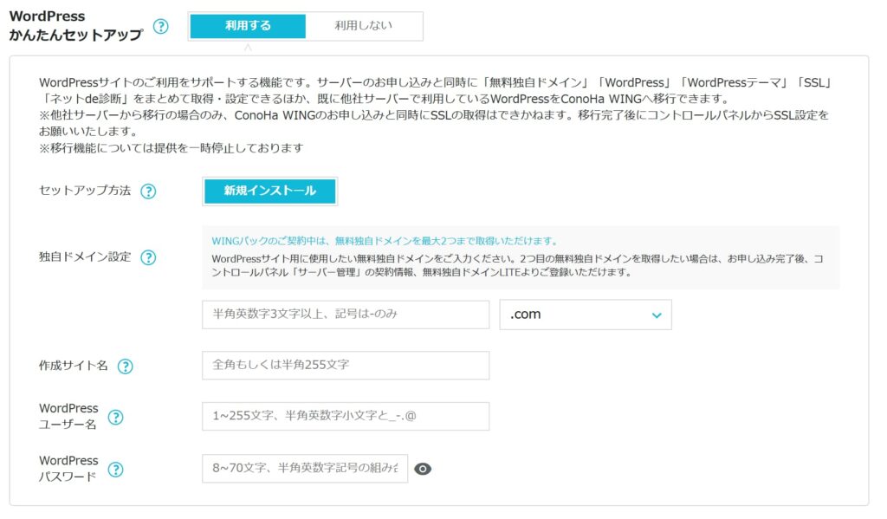The height and width of the screenshot is (519, 887).
Task: Choose 新規インストール as the setup method
Action: pos(269,191)
